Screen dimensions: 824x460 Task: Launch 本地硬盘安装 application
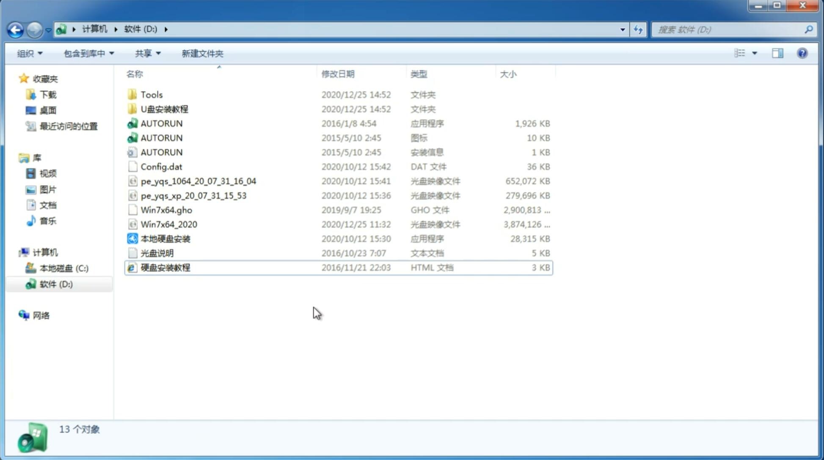165,238
